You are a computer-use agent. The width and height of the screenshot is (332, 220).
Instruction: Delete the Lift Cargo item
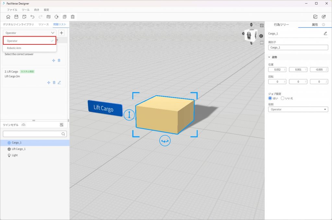coord(54,83)
